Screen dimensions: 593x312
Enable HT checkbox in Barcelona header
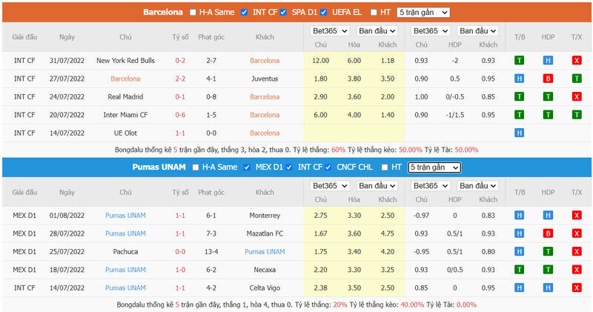(x=374, y=13)
